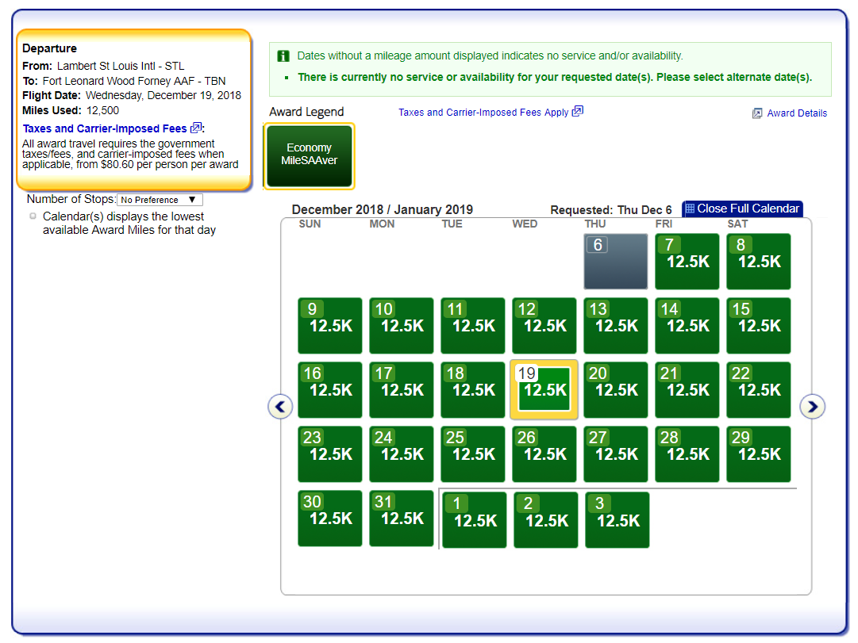Open the Number of Stops dropdown
858x643 pixels.
click(x=160, y=200)
